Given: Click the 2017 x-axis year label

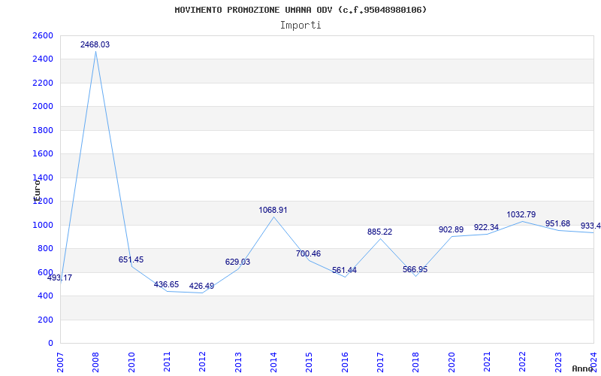Looking at the screenshot, I should coord(380,362).
